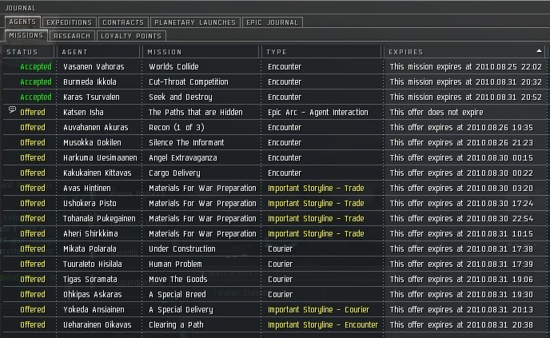Image resolution: width=550 pixels, height=338 pixels.
Task: Click the chat bubble icon beside Katsen Isha
Action: 12,111
